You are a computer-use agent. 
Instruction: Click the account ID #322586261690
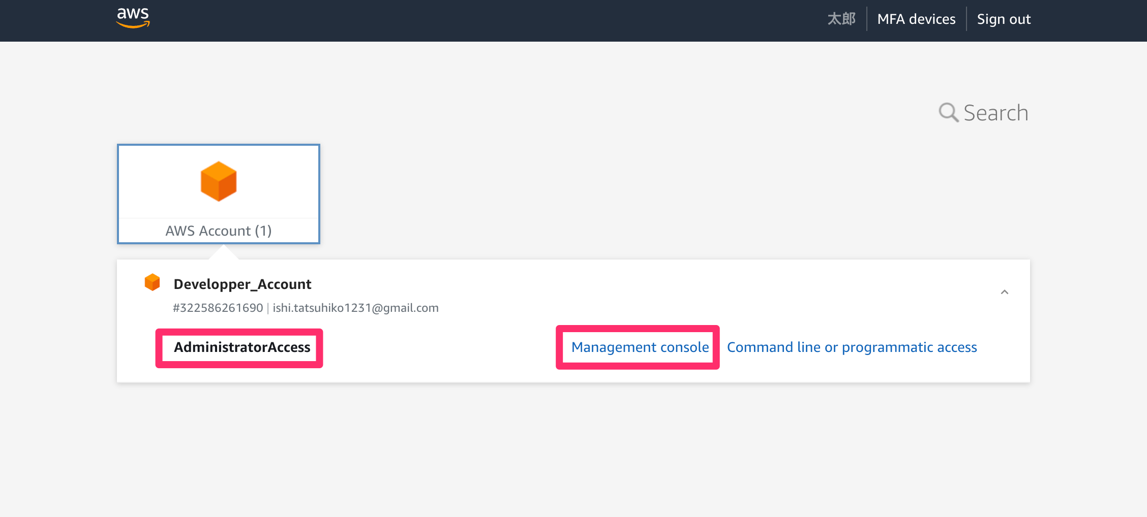point(218,308)
